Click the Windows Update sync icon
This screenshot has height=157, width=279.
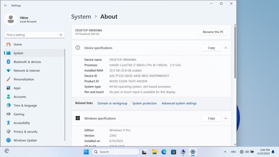click(9, 140)
